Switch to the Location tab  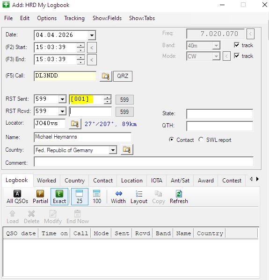[x=132, y=180]
